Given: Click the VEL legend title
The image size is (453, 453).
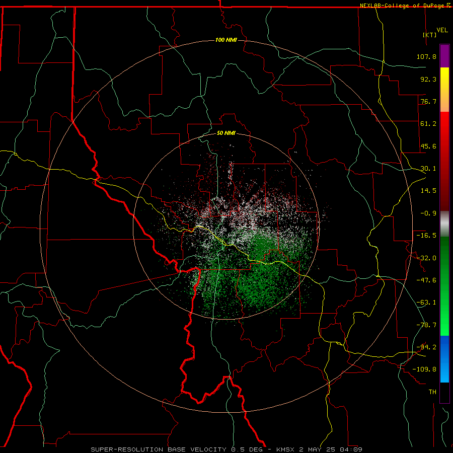Looking at the screenshot, I should pyautogui.click(x=442, y=30).
